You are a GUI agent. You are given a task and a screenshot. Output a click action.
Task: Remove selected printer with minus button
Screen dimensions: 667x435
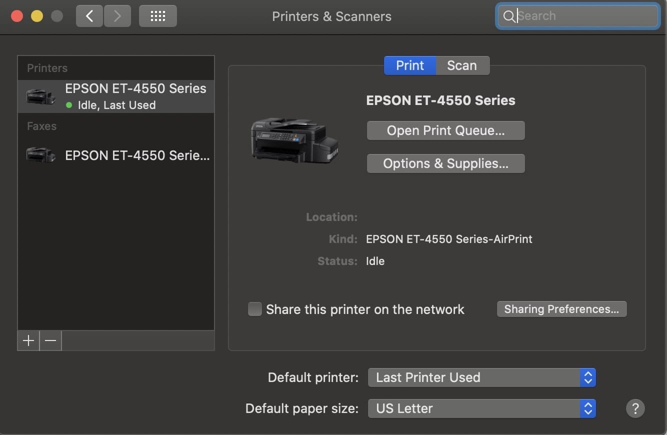point(50,340)
